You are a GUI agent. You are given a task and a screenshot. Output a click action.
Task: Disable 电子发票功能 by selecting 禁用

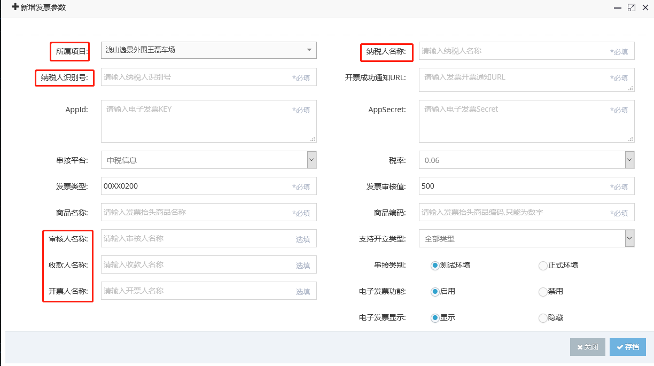click(542, 291)
